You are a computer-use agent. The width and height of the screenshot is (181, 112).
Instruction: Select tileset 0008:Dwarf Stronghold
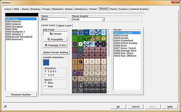pos(21,37)
